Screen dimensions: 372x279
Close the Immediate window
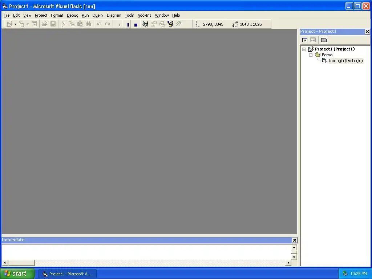(x=294, y=240)
